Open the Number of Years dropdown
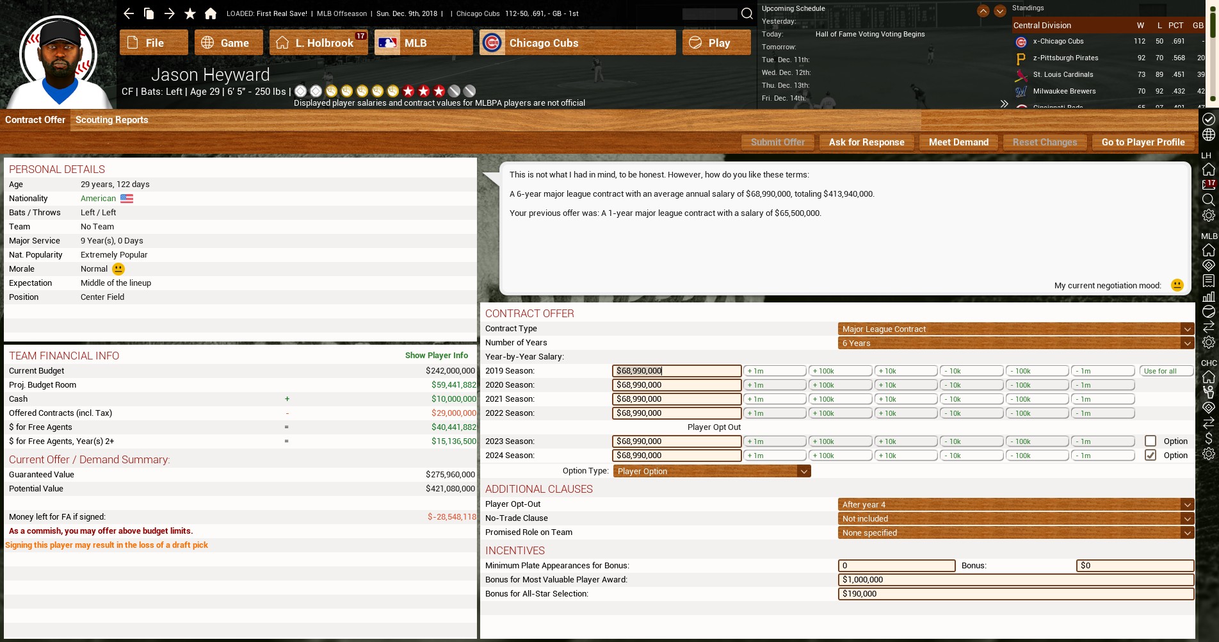1219x642 pixels. pos(1016,343)
